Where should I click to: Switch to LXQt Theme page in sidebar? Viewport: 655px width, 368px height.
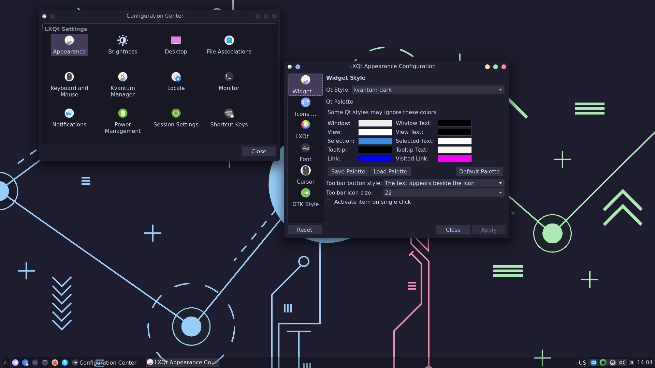coord(305,130)
